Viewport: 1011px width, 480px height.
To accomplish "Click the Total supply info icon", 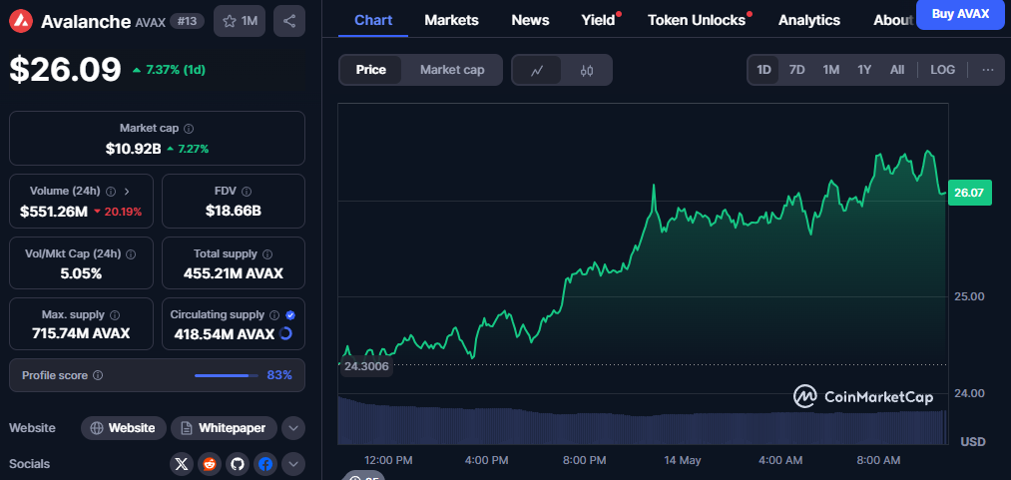I will (x=267, y=254).
